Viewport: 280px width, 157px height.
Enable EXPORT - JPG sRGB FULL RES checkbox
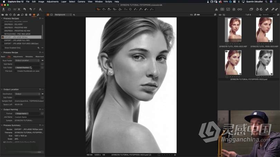3,40
